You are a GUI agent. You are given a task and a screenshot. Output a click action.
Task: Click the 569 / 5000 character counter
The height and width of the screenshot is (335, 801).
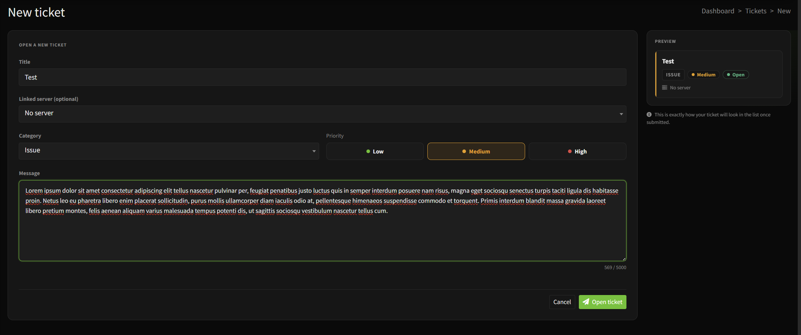click(615, 267)
